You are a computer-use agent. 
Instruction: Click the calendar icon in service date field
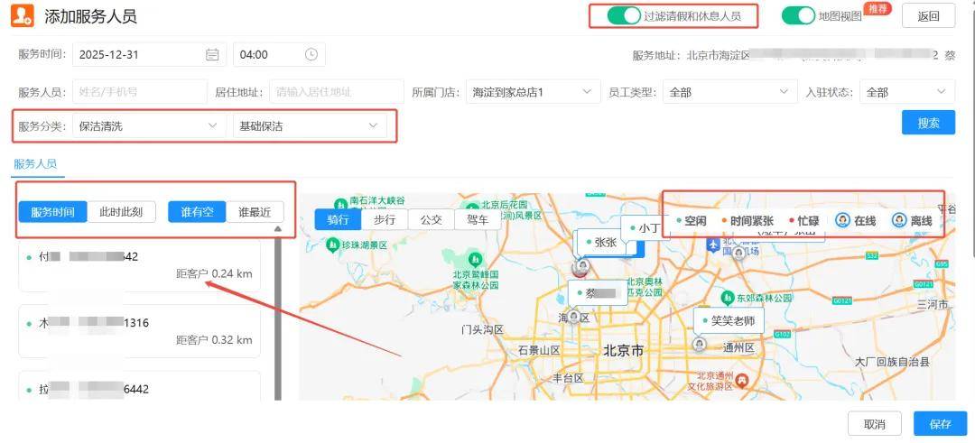click(212, 54)
